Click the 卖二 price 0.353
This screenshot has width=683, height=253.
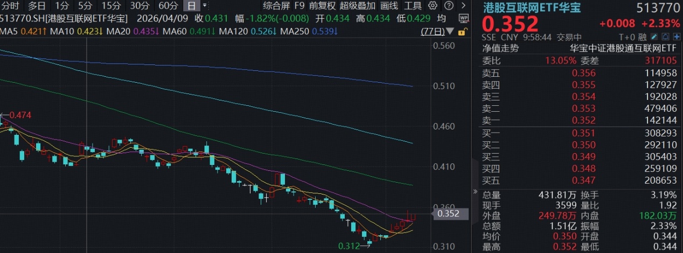coord(584,109)
